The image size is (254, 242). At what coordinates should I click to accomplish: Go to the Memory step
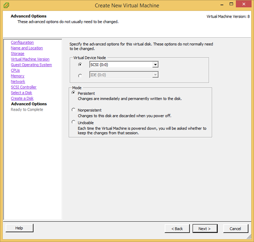[18, 76]
